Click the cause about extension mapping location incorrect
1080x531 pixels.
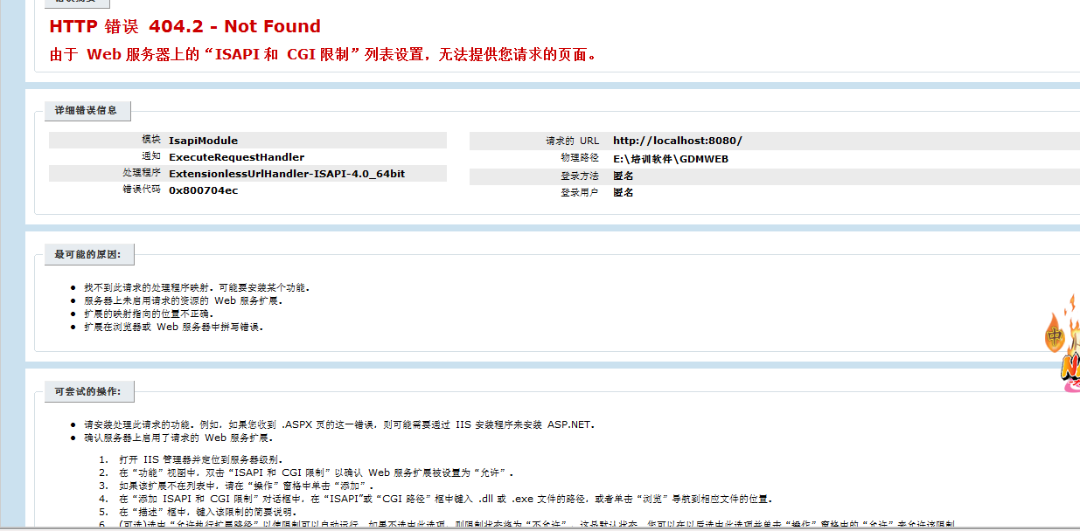coord(148,314)
